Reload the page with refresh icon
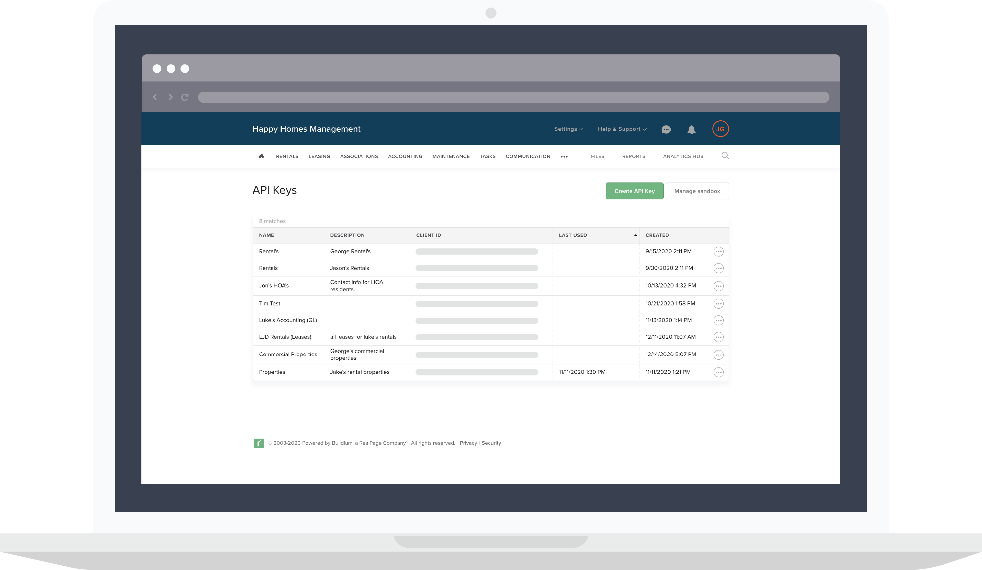 (185, 97)
